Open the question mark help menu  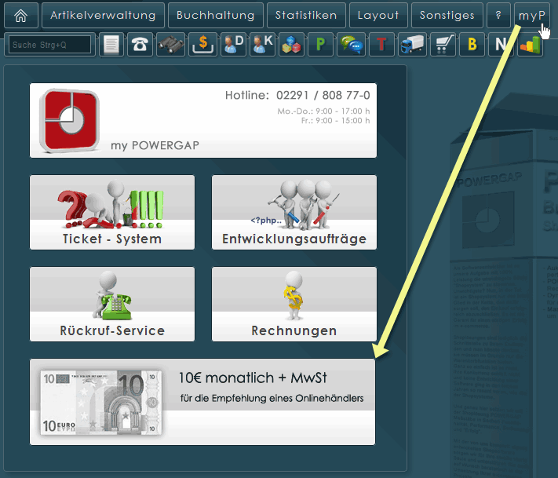pyautogui.click(x=498, y=15)
